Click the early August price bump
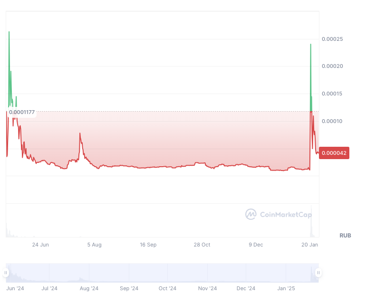Screen dimensions: 366x294 pos(80,134)
